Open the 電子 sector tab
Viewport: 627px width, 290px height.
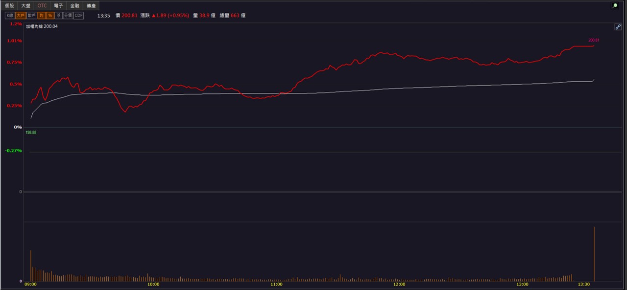point(59,6)
